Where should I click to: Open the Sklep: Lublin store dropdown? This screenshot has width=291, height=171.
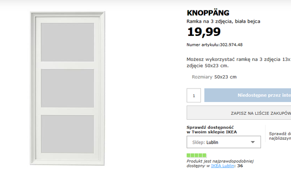pyautogui.click(x=224, y=142)
